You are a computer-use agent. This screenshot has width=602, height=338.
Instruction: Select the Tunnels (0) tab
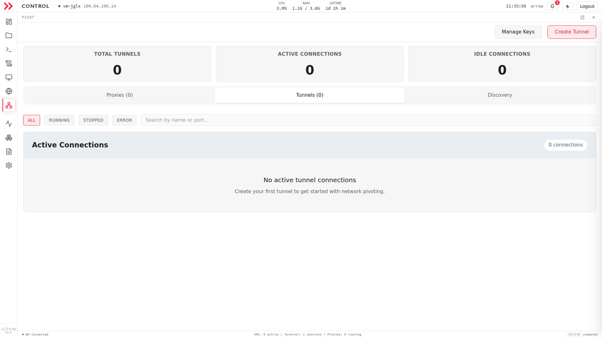pyautogui.click(x=309, y=95)
